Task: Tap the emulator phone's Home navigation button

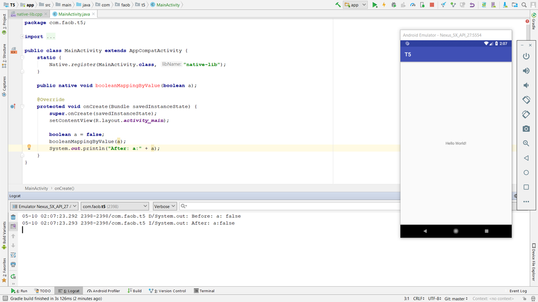Action: pos(456,231)
